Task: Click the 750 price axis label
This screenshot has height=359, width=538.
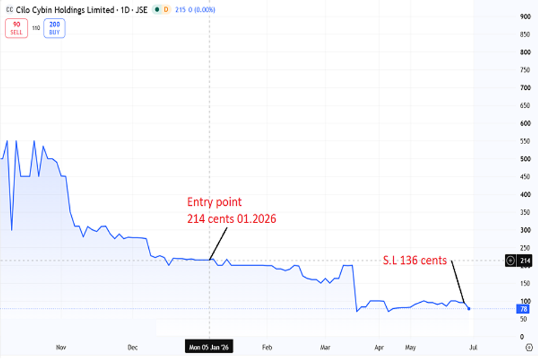Action: (x=525, y=70)
